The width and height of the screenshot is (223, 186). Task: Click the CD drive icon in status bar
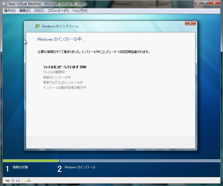click(x=13, y=180)
